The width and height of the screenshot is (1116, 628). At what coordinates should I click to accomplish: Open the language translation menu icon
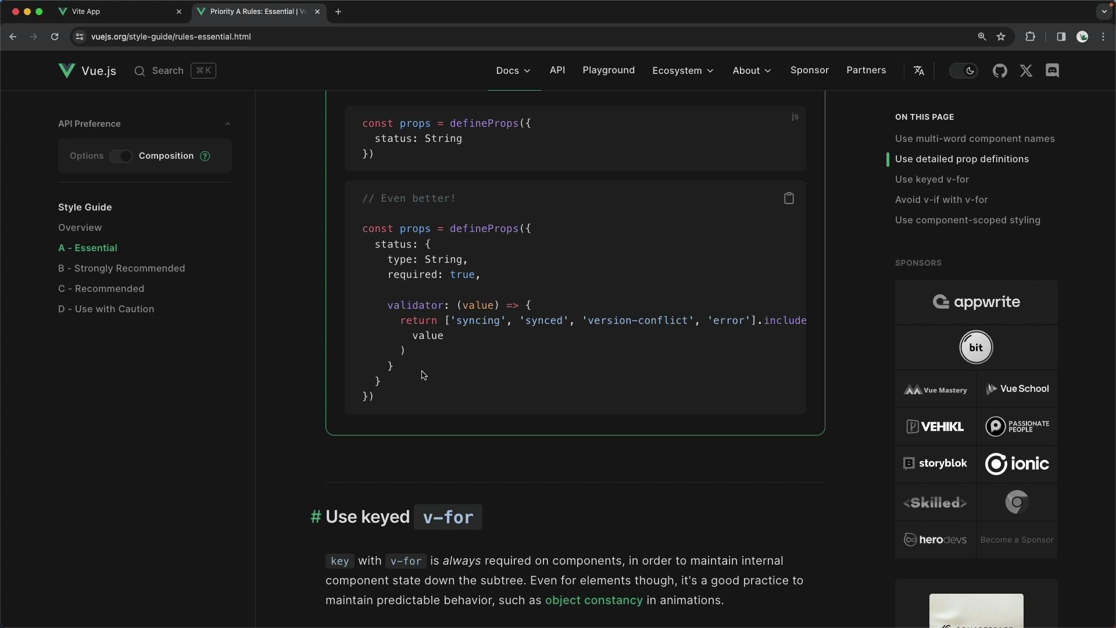pos(919,71)
